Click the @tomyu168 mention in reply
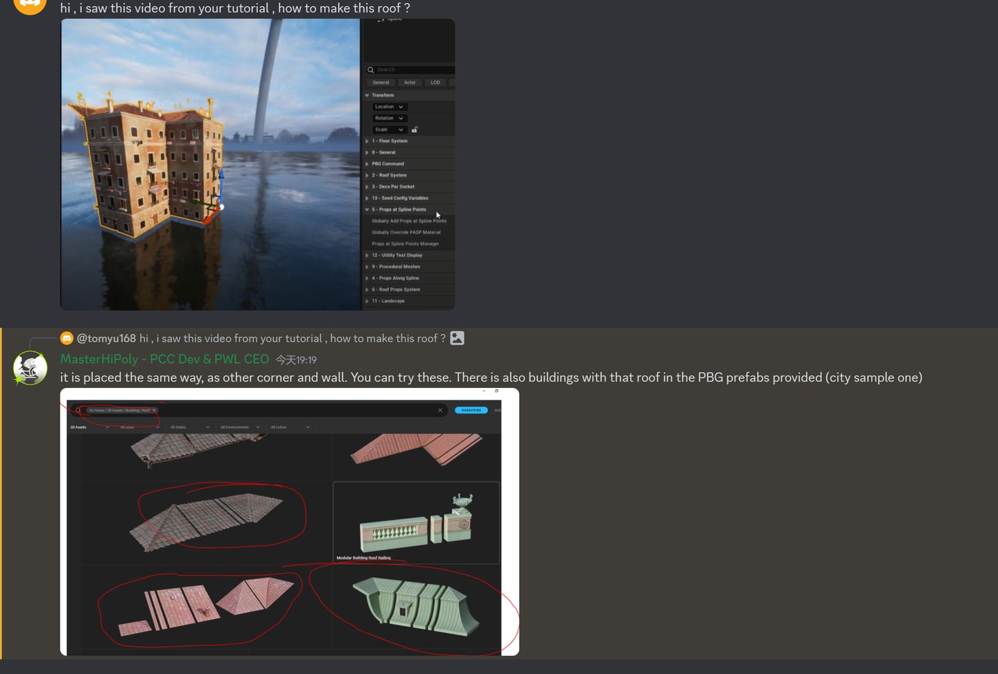The image size is (998, 674). pyautogui.click(x=106, y=338)
